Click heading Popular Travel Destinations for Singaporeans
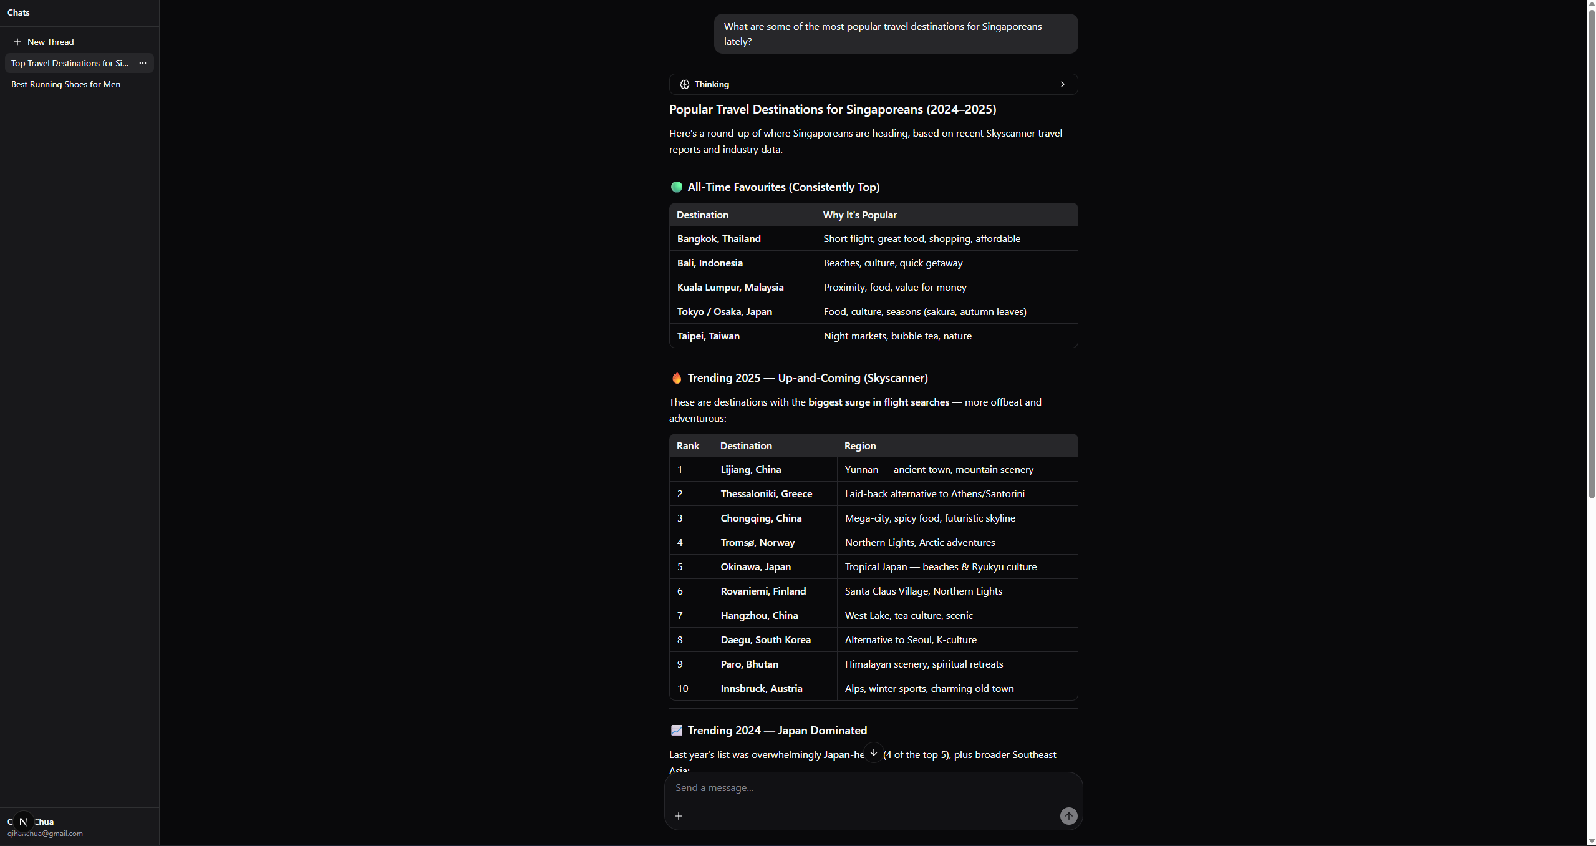Viewport: 1596px width, 846px height. [x=833, y=109]
